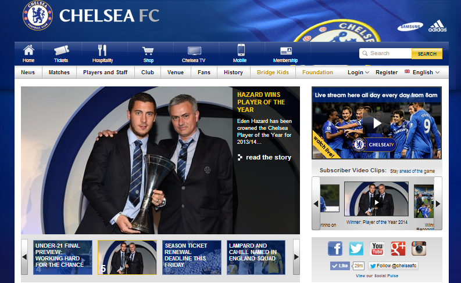Select the Chelsea TV monitor icon
Screen dimensions: 461x283
click(x=194, y=50)
